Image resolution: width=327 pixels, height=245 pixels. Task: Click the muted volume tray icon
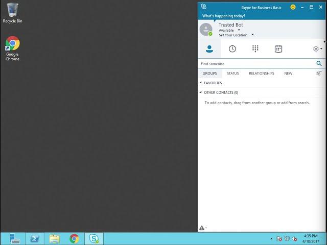pos(294,239)
